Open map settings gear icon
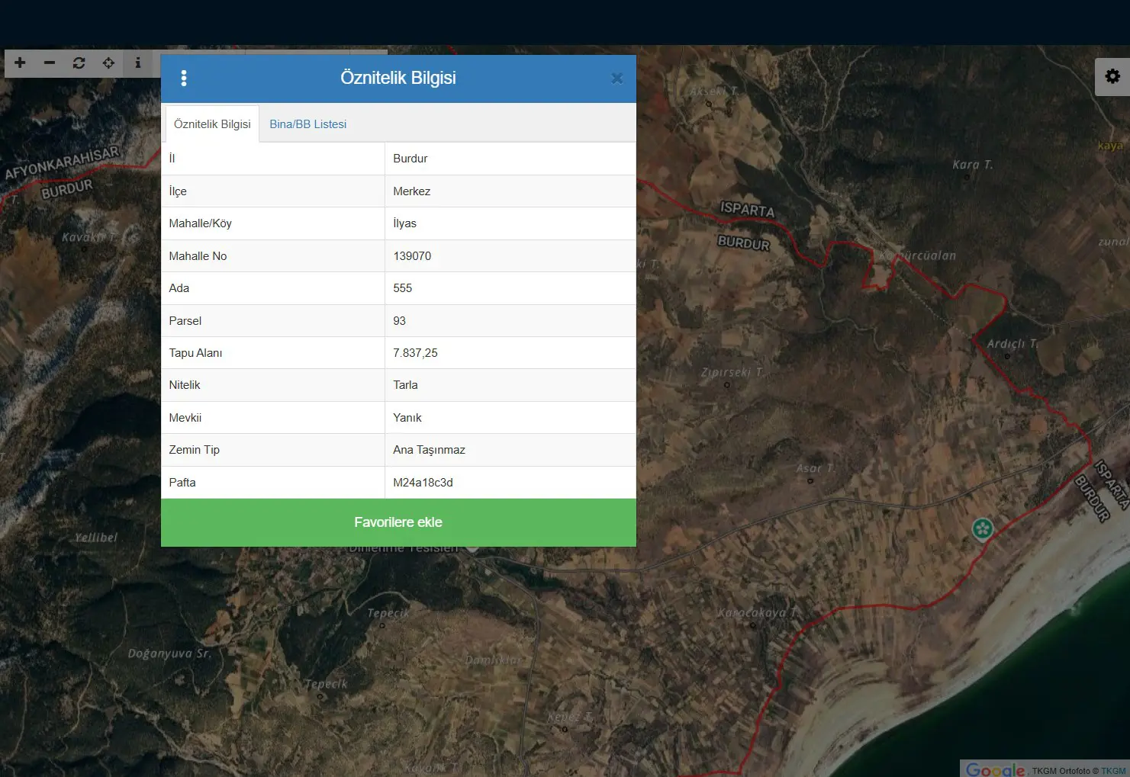 click(x=1112, y=76)
